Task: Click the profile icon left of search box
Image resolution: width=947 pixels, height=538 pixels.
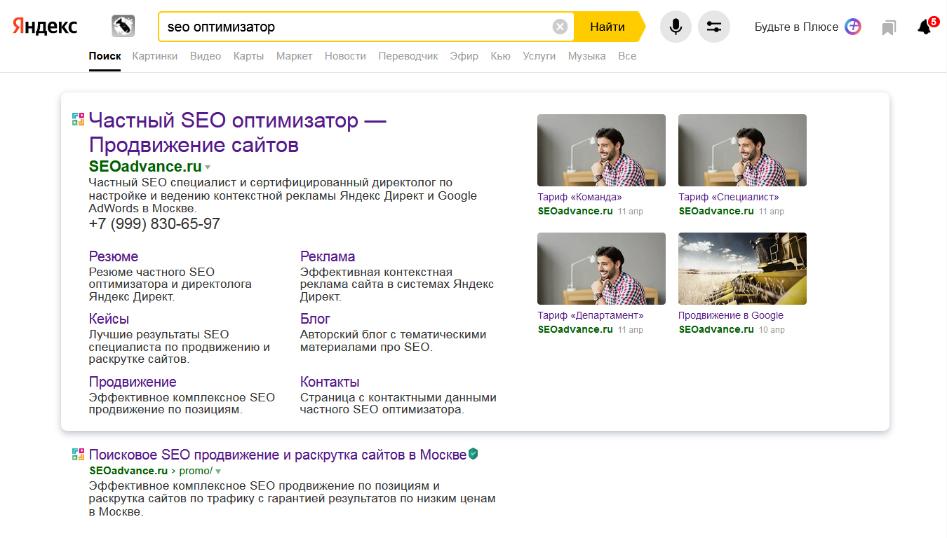Action: click(123, 27)
